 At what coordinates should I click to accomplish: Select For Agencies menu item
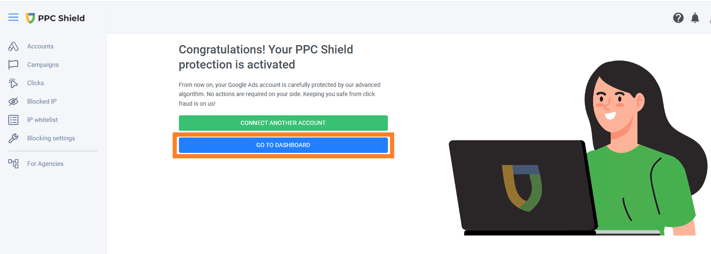click(45, 164)
